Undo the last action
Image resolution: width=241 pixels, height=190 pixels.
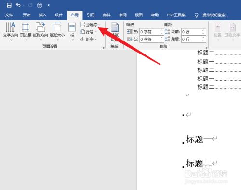[18, 5]
